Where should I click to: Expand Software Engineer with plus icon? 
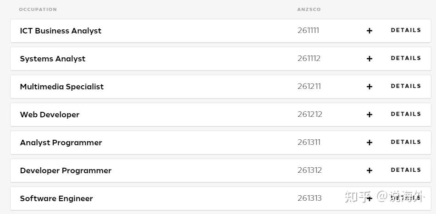[370, 198]
